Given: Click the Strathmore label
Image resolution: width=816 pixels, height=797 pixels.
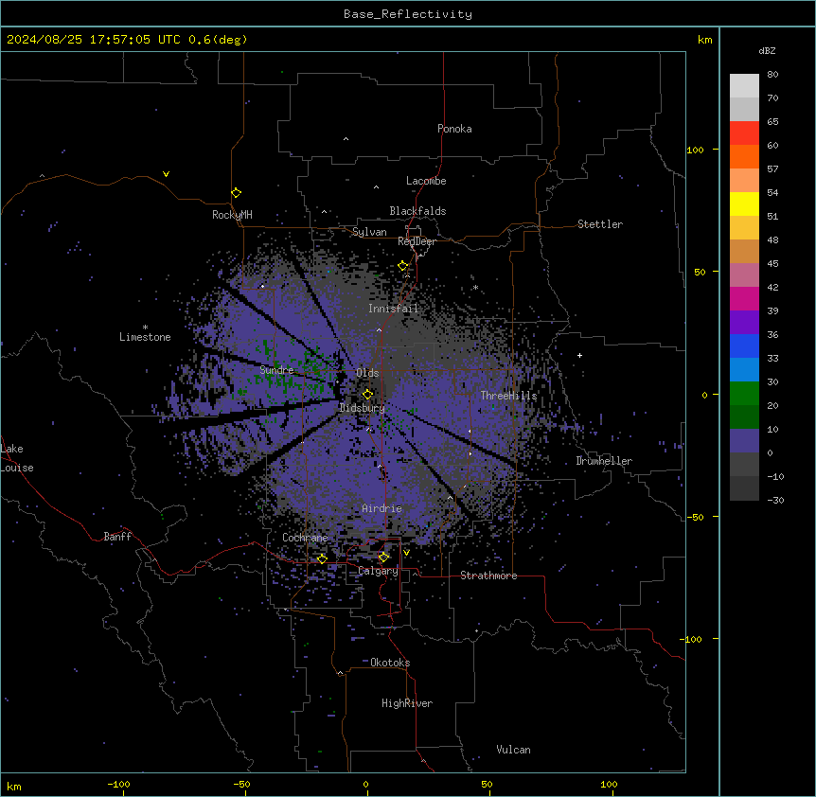Looking at the screenshot, I should (488, 576).
